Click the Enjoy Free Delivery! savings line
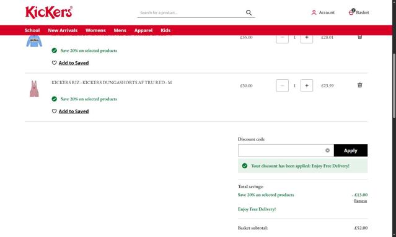 tap(257, 209)
